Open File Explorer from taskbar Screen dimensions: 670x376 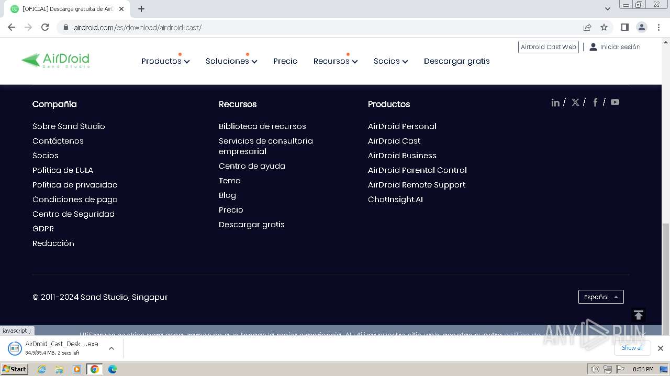tap(59, 369)
